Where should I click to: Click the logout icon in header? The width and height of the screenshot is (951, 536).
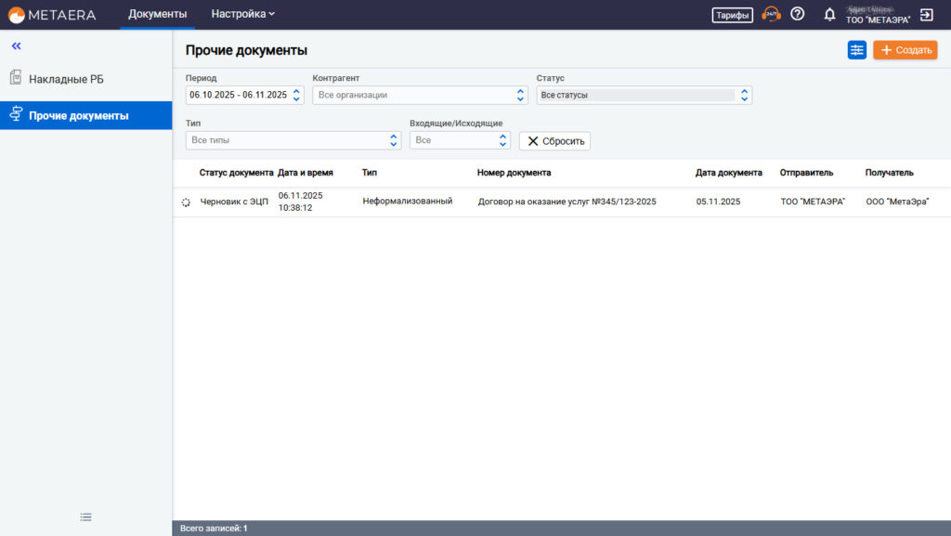(926, 15)
